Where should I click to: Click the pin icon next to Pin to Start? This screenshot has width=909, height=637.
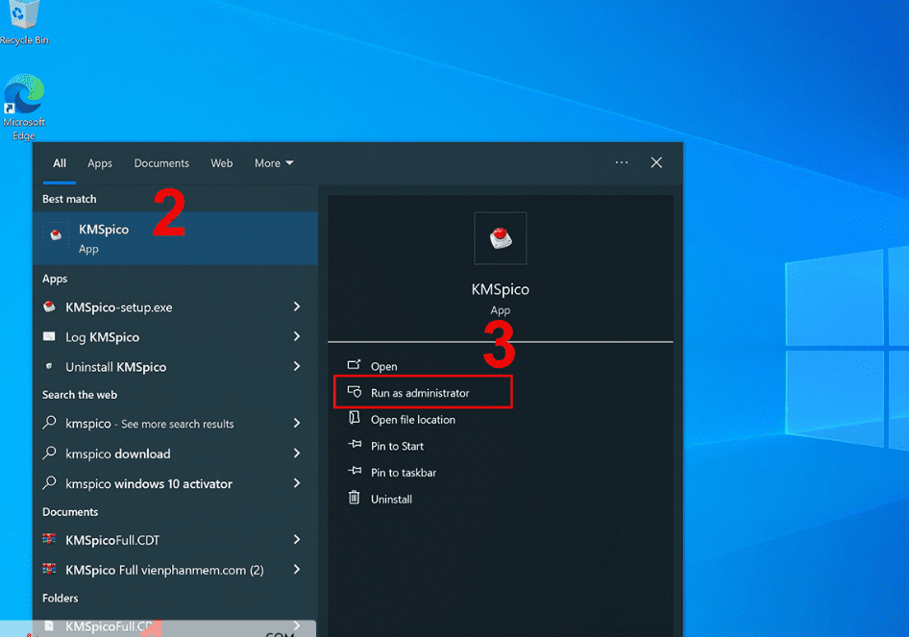click(x=354, y=446)
